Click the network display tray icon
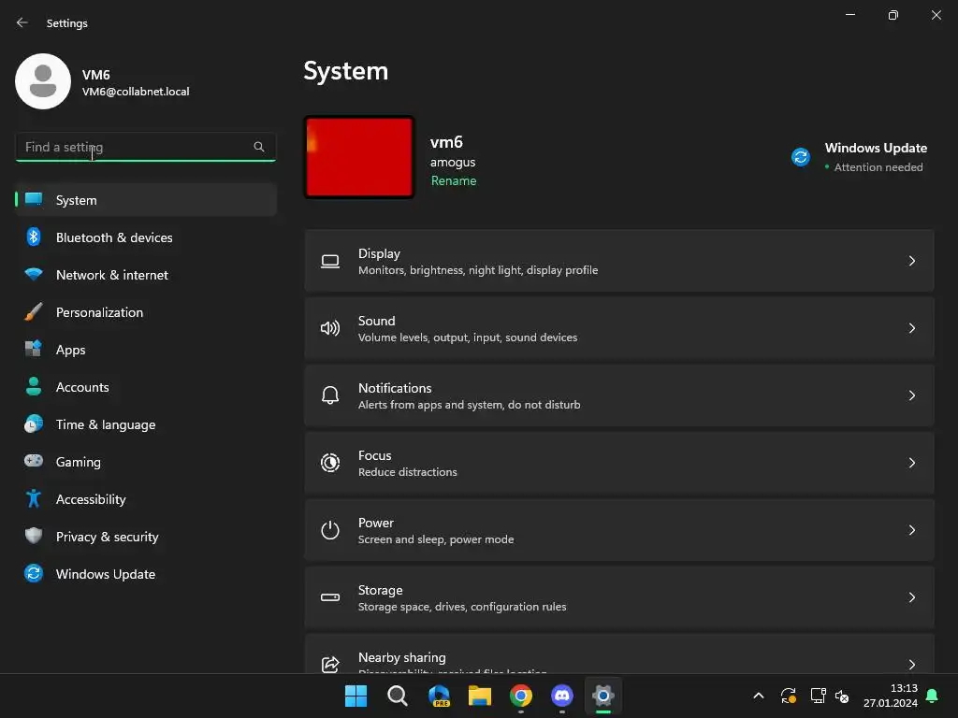Image resolution: width=958 pixels, height=718 pixels. click(818, 696)
